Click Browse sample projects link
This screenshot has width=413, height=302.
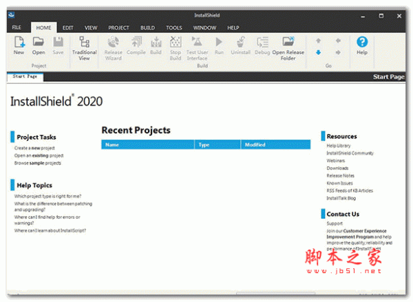coord(38,163)
